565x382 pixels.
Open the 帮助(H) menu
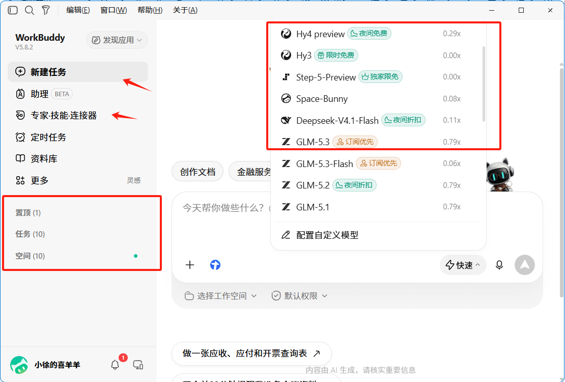pyautogui.click(x=150, y=10)
